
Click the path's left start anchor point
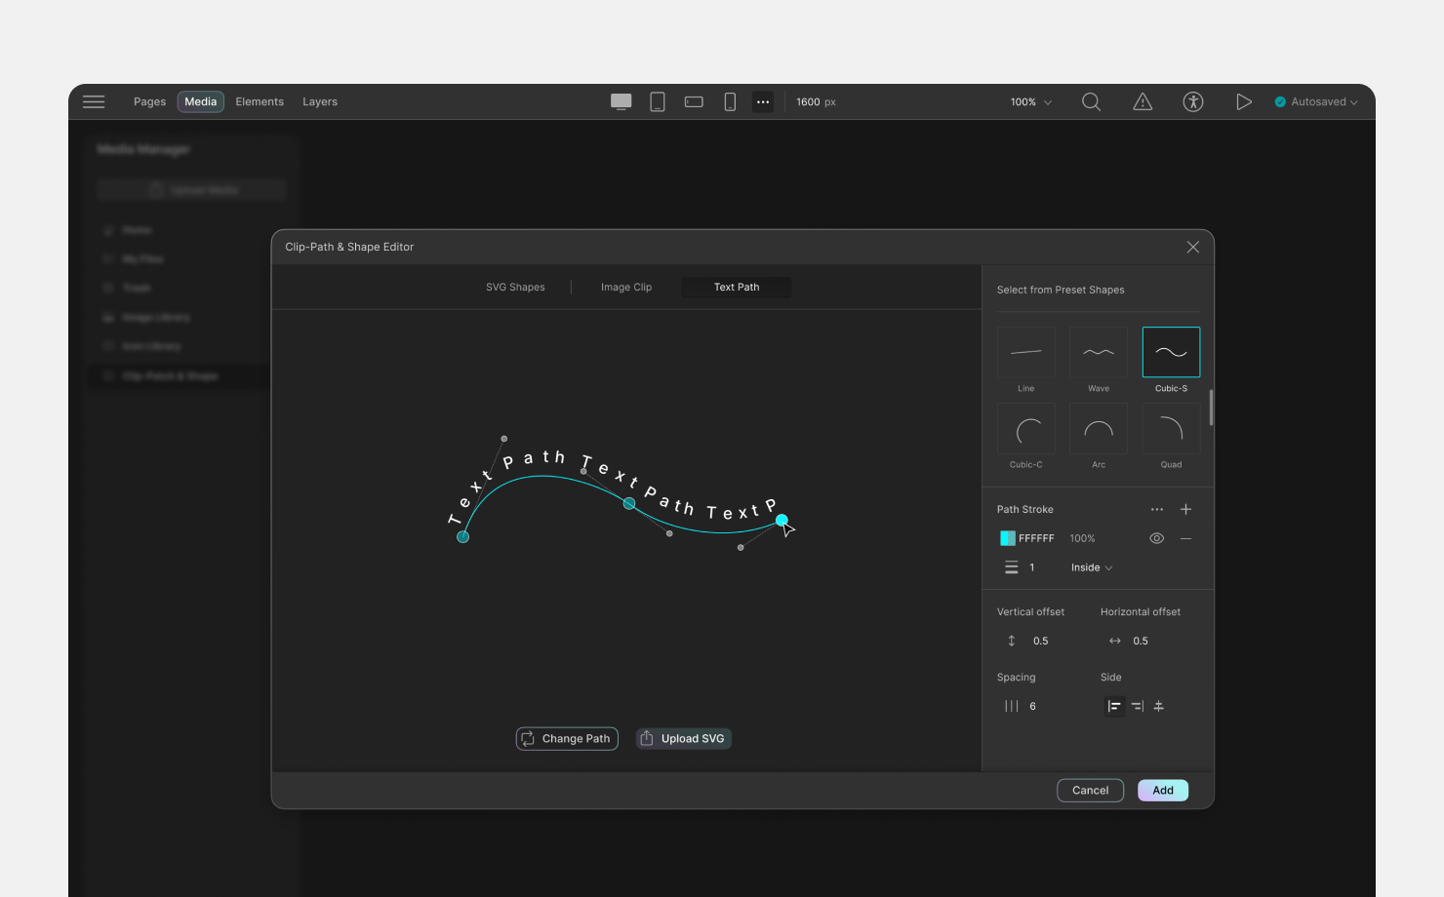[463, 536]
